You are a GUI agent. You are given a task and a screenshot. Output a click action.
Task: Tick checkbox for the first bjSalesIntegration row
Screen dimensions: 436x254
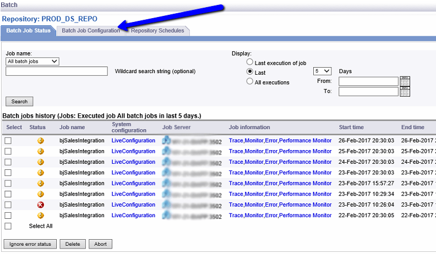coord(8,141)
